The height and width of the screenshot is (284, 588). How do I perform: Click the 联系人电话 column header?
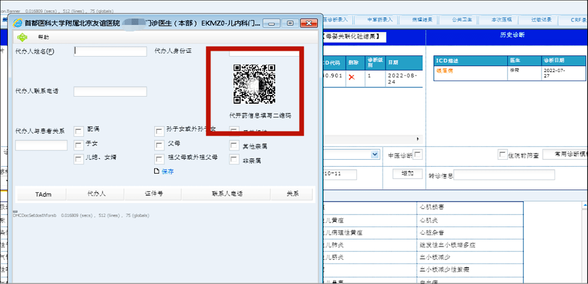pos(227,194)
